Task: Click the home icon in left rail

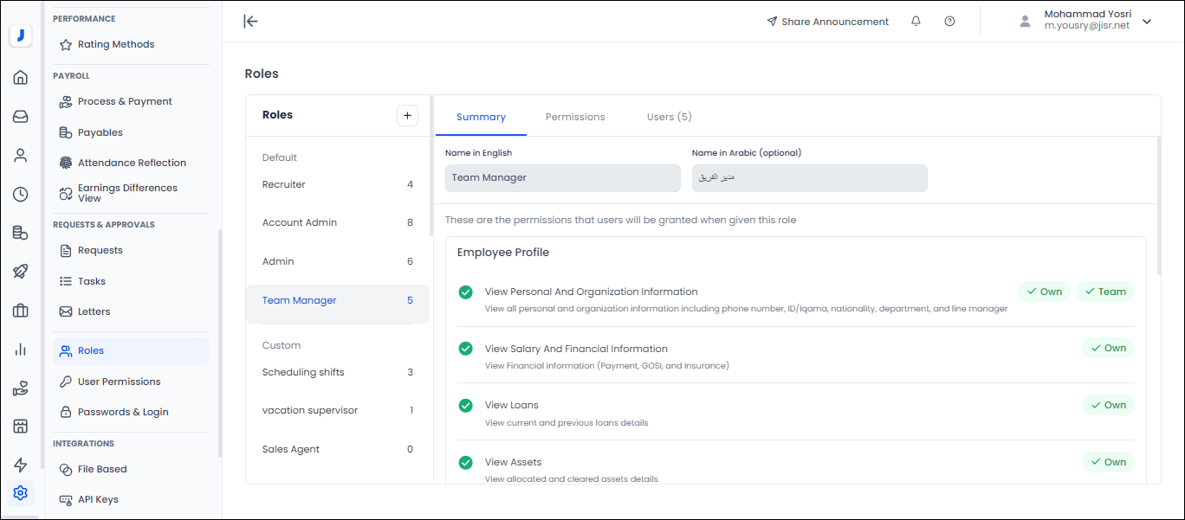Action: tap(21, 78)
